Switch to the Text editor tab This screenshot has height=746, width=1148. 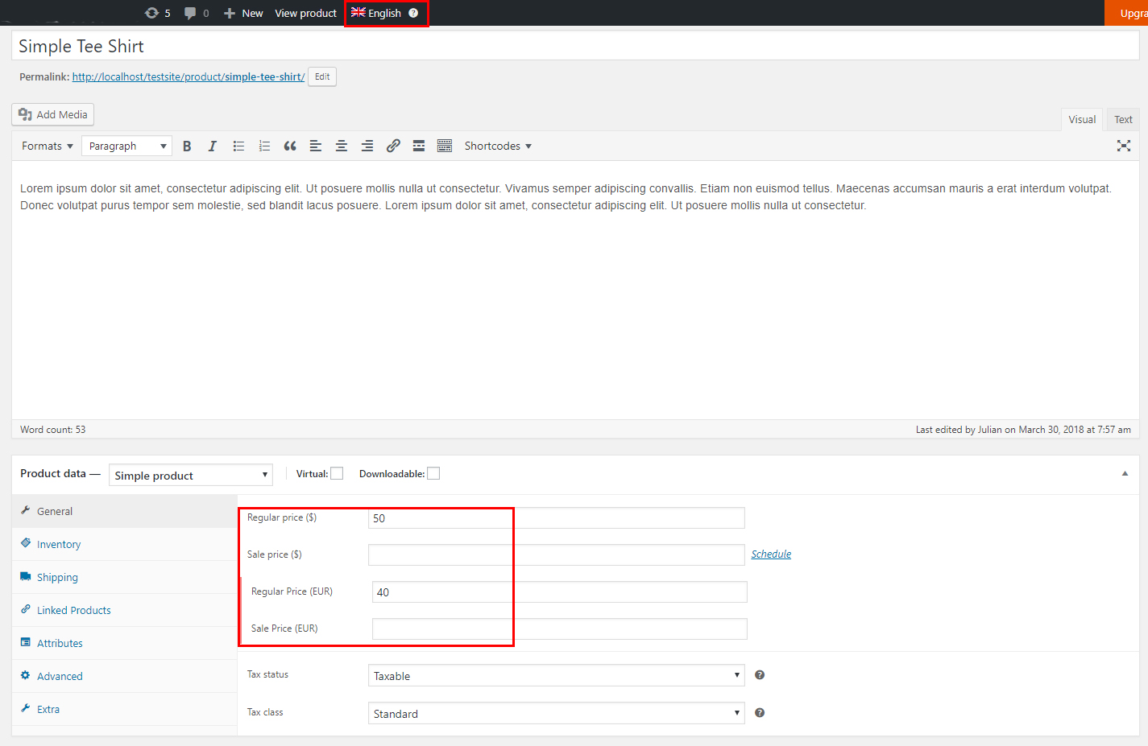point(1123,119)
